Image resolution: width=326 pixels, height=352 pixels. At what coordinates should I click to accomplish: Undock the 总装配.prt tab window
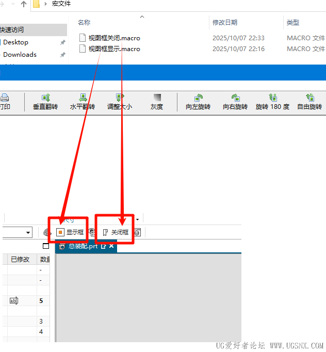point(104,246)
